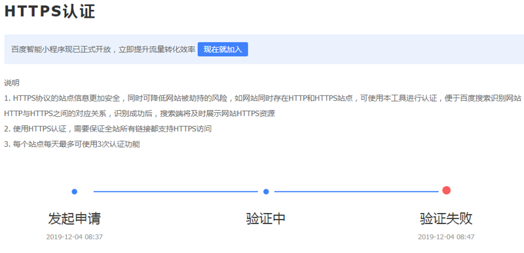Click the 验证中 step label

(x=266, y=218)
